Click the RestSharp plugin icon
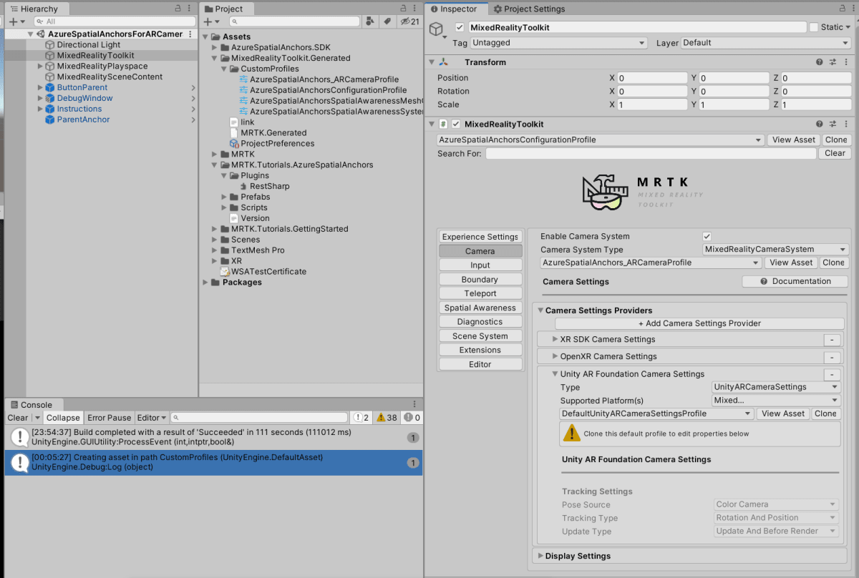859x578 pixels. (x=243, y=186)
